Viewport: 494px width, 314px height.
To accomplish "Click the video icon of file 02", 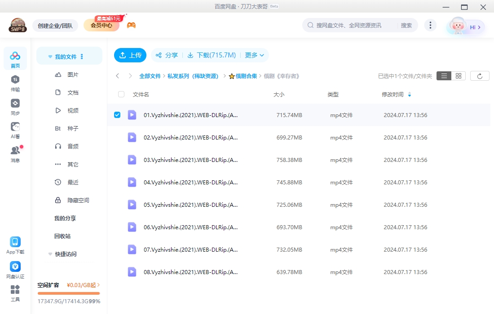I will click(x=132, y=138).
